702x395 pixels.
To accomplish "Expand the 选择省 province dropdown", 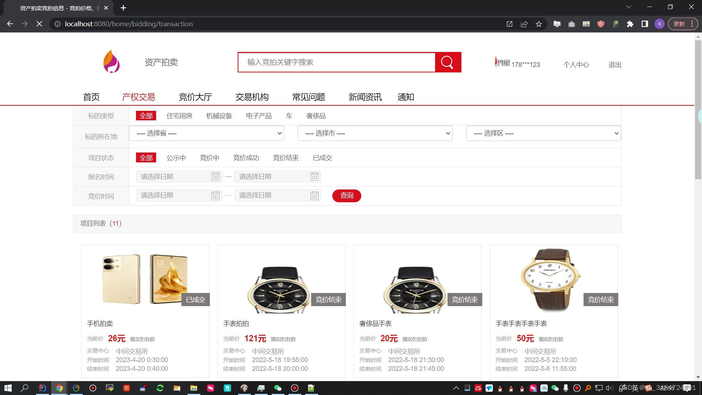I will click(x=207, y=133).
